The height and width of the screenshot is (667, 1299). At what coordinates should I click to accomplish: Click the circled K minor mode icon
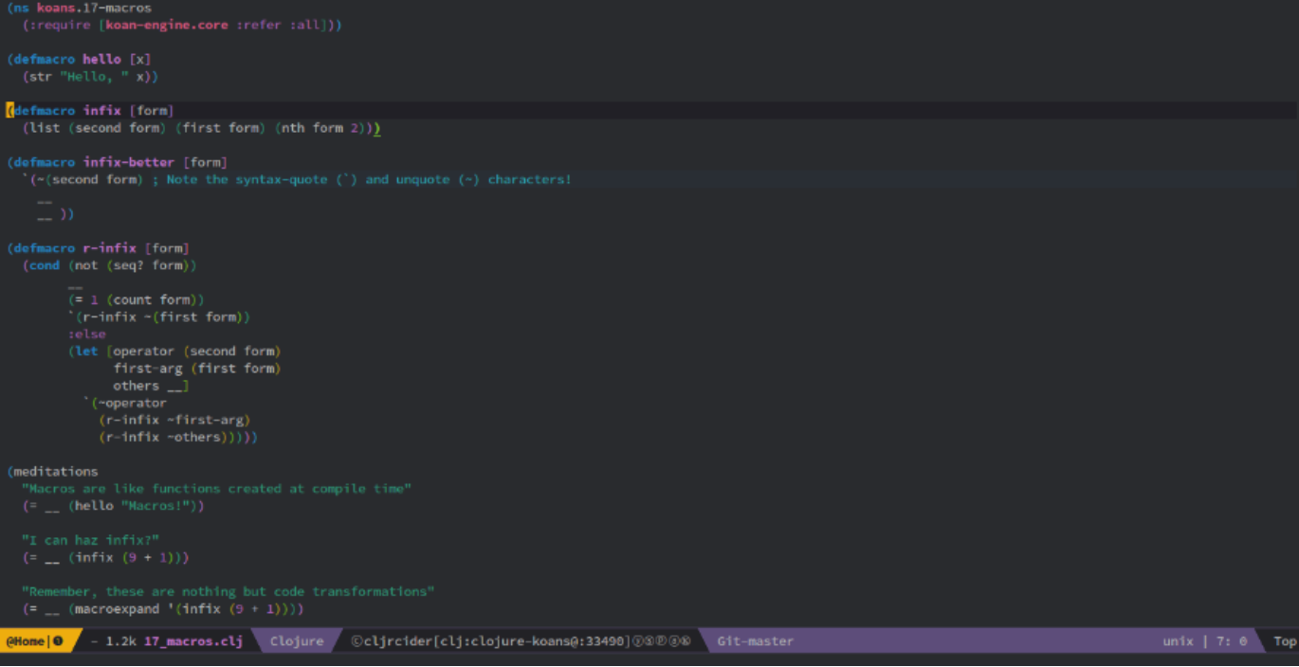click(686, 641)
